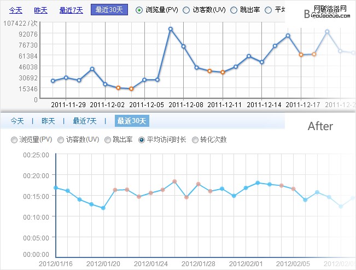This screenshot has height=270, width=356.
Task: Select 浏览量(PV) radio in top chart
Action: (139, 10)
